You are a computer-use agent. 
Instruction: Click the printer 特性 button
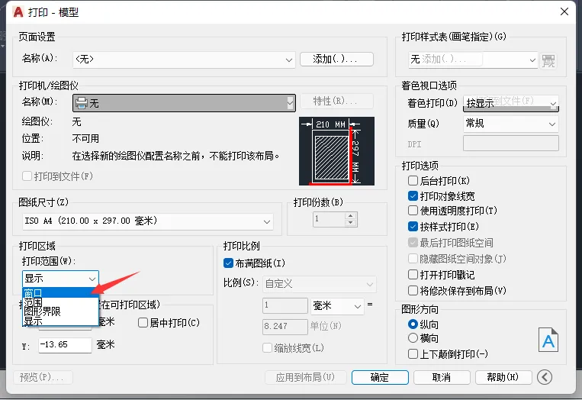tap(336, 101)
